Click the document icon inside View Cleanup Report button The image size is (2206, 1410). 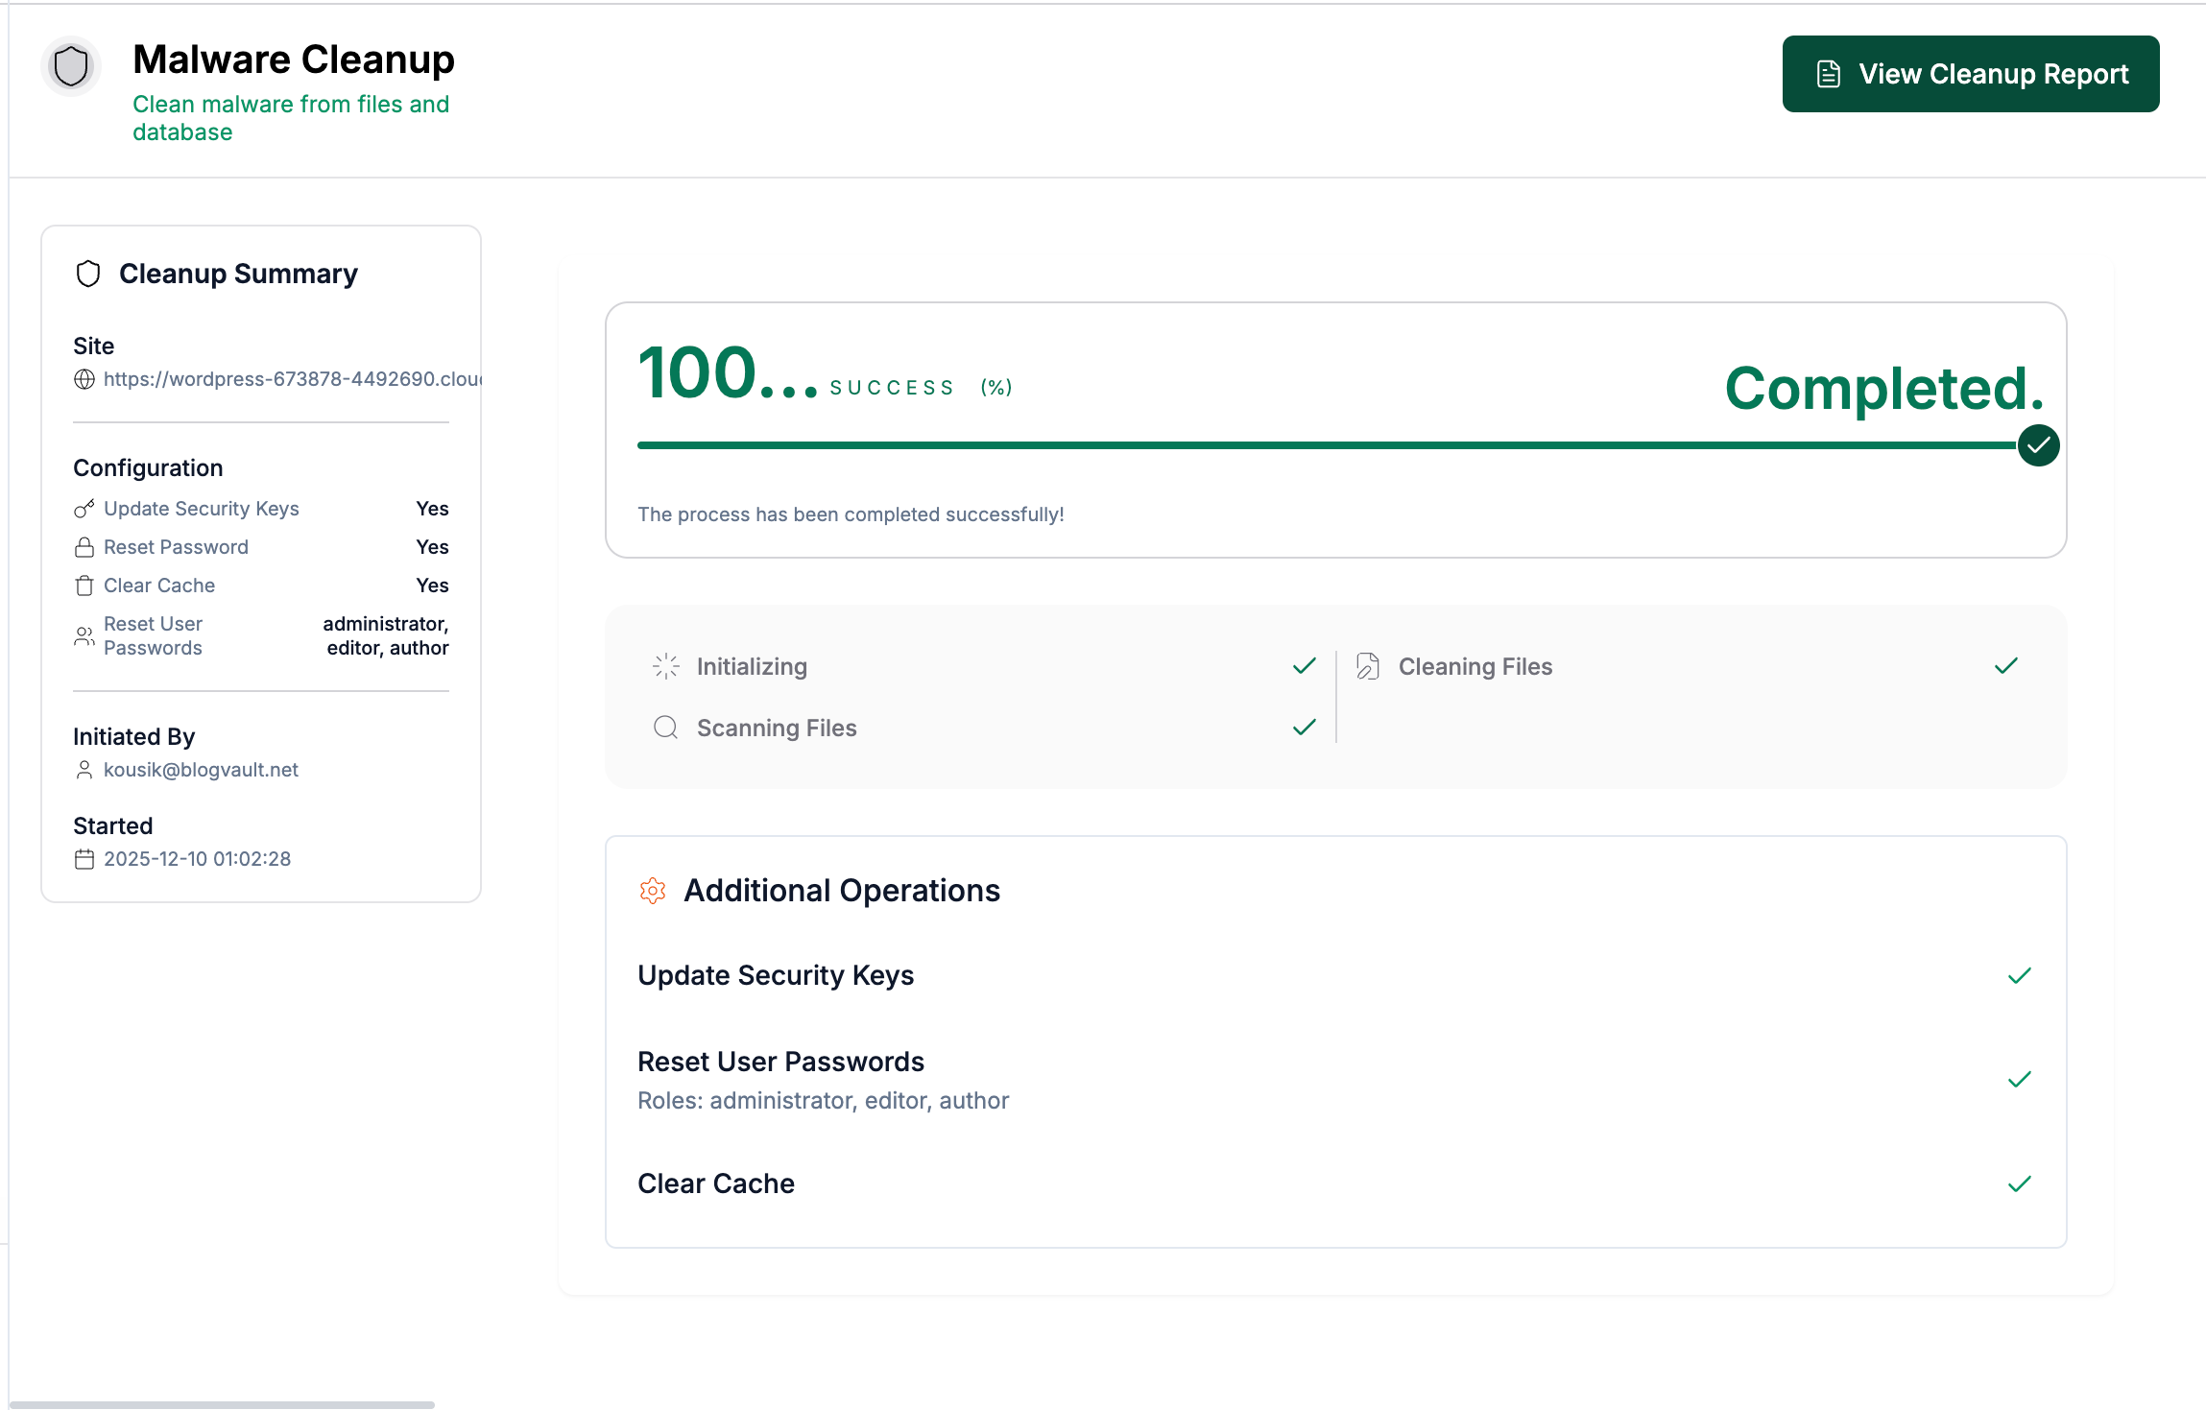[x=1827, y=73]
